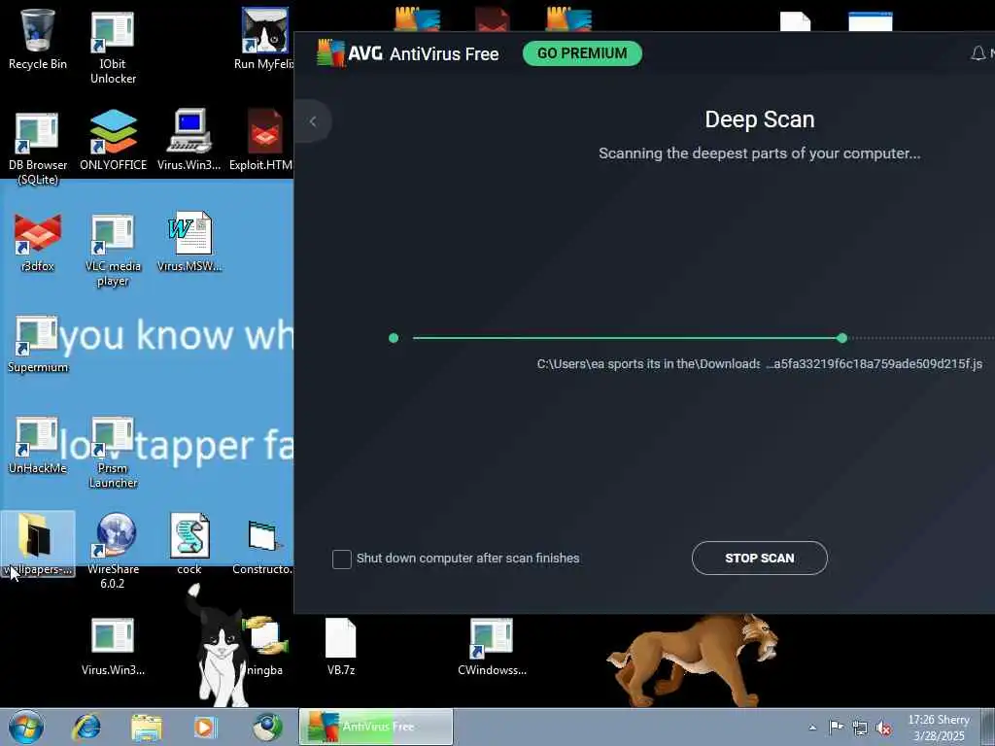The width and height of the screenshot is (995, 746).
Task: Select the Virus.Win3... computer icon near ONLYOFFICE
Action: [x=189, y=140]
